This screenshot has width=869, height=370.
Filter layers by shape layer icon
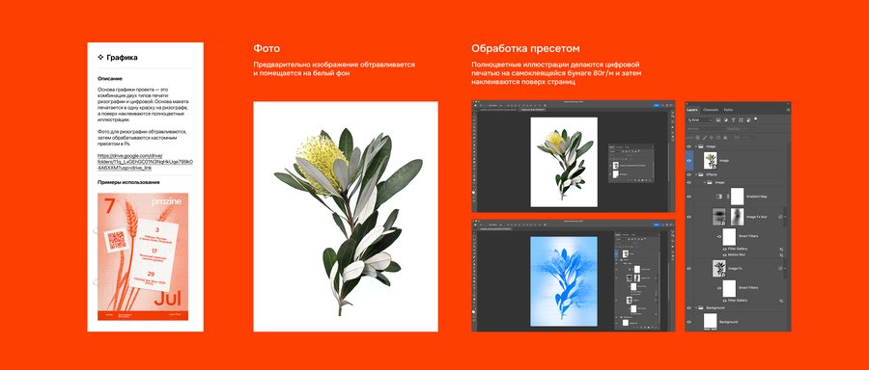pos(741,120)
